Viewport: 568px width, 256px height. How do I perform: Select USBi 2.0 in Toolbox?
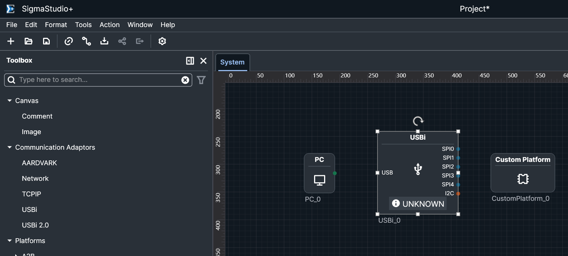(x=35, y=225)
